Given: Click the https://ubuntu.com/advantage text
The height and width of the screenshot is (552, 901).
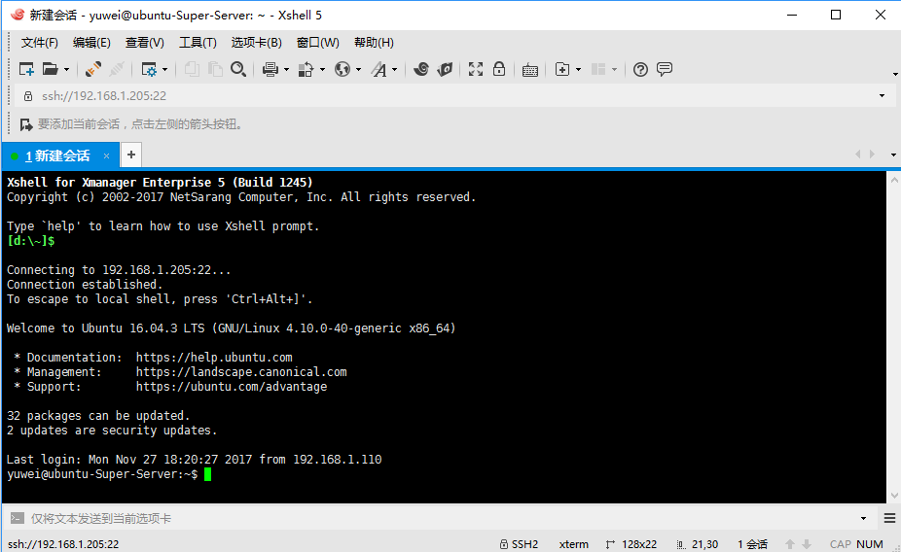Looking at the screenshot, I should (x=232, y=387).
